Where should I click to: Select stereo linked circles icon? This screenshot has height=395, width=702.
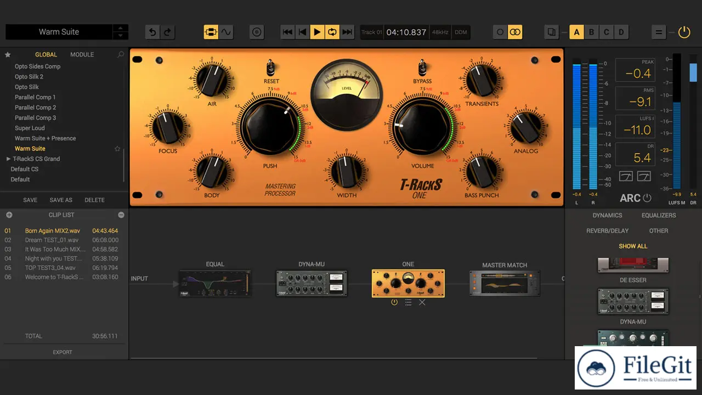pos(515,32)
